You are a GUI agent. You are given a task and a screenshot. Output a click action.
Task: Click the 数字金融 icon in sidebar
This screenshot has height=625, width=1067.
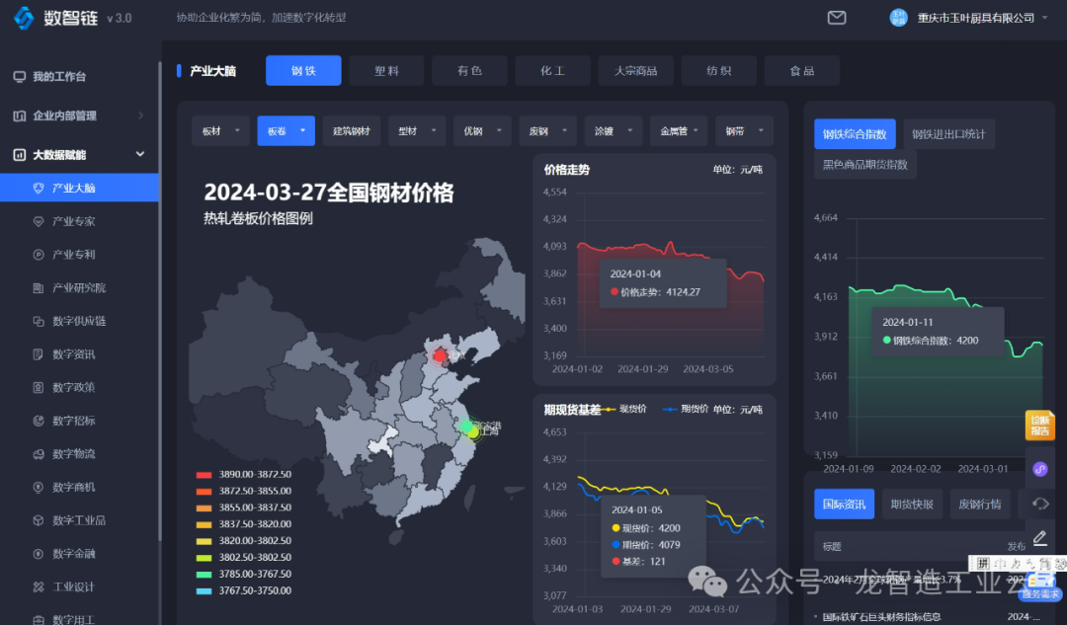coord(39,554)
